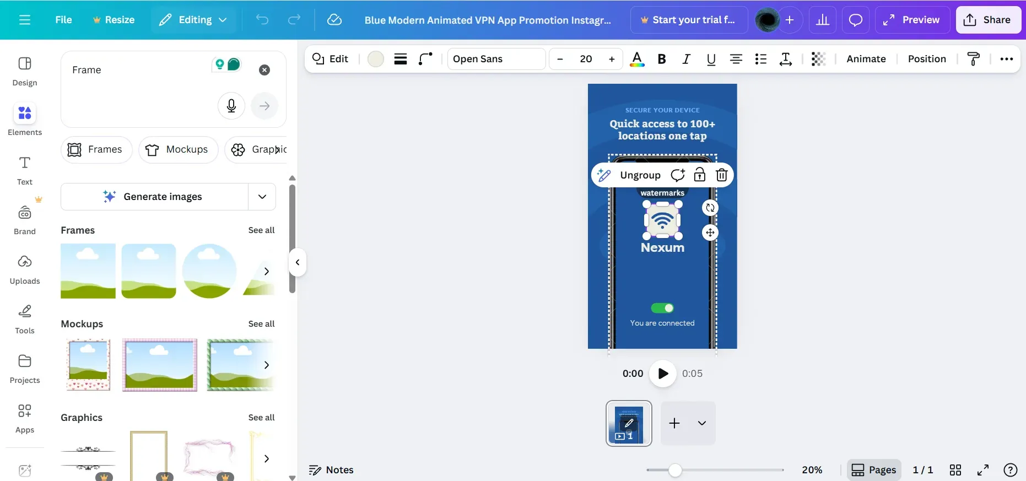The image size is (1026, 481).
Task: Open the Tools sidebar panel
Action: pos(25,319)
